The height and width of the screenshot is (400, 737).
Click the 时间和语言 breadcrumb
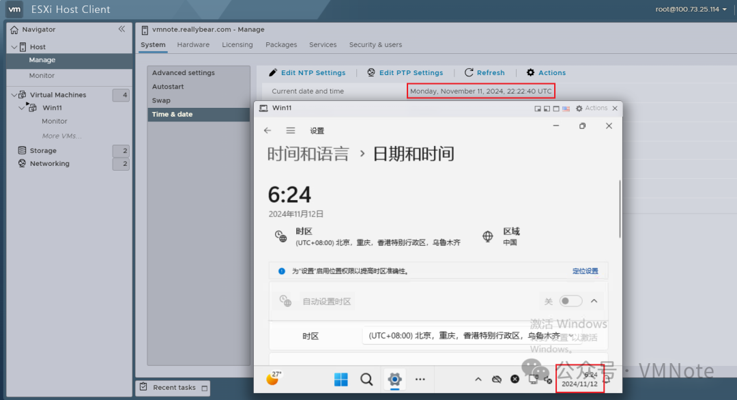point(308,154)
